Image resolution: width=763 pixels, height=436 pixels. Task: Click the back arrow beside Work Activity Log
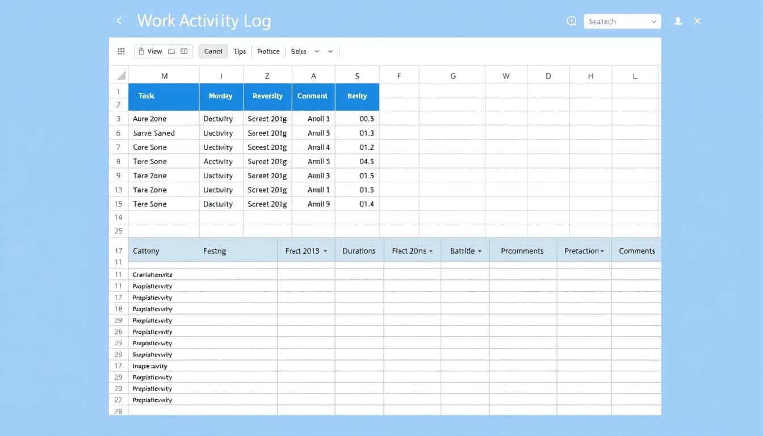pos(119,22)
